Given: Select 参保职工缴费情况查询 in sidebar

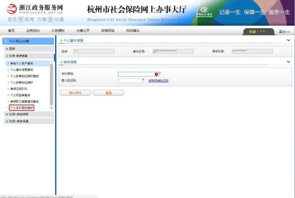Looking at the screenshot, I should coord(25,102).
